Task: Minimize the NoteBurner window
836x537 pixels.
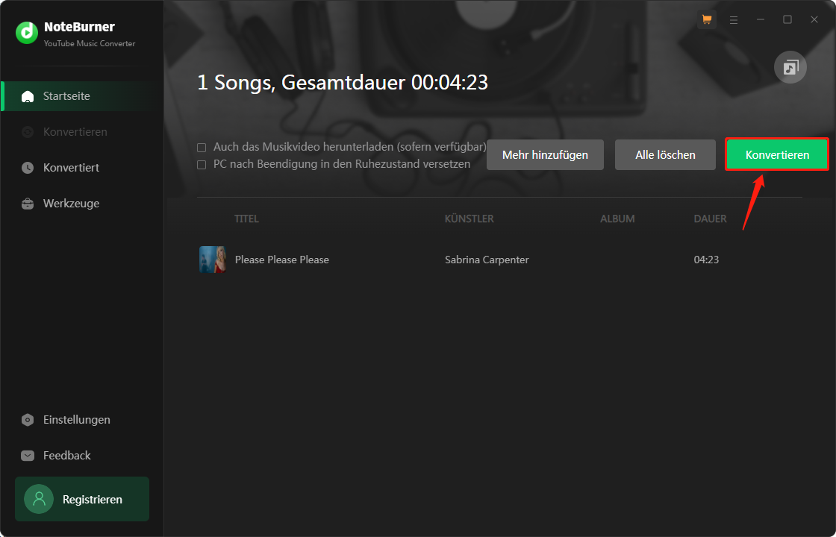Action: (761, 19)
